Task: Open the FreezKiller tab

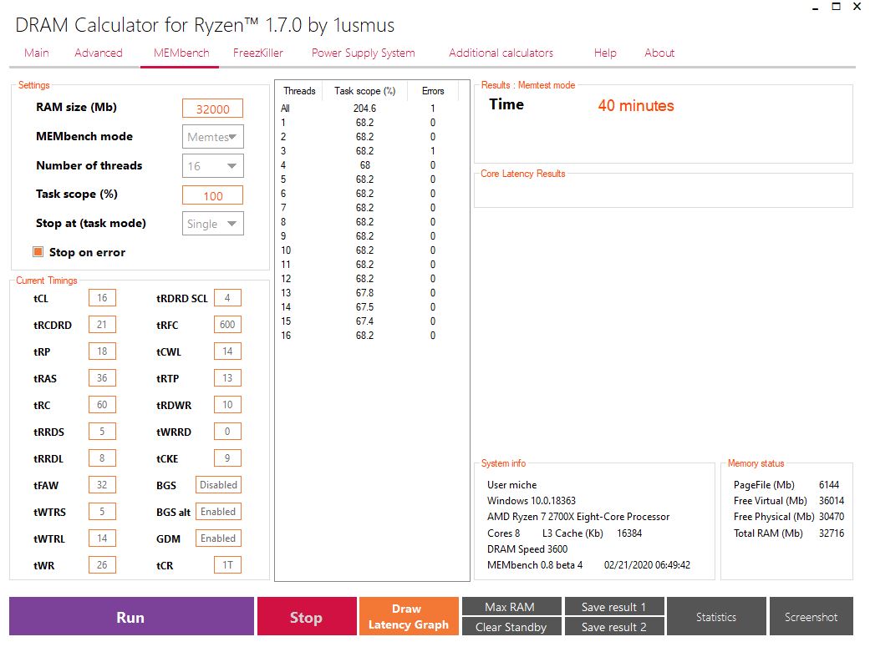Action: pyautogui.click(x=258, y=53)
